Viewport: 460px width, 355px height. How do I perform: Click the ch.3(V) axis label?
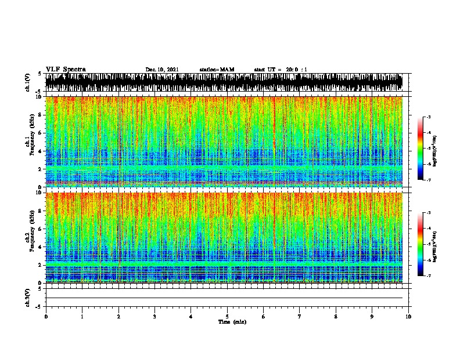pos(27,298)
